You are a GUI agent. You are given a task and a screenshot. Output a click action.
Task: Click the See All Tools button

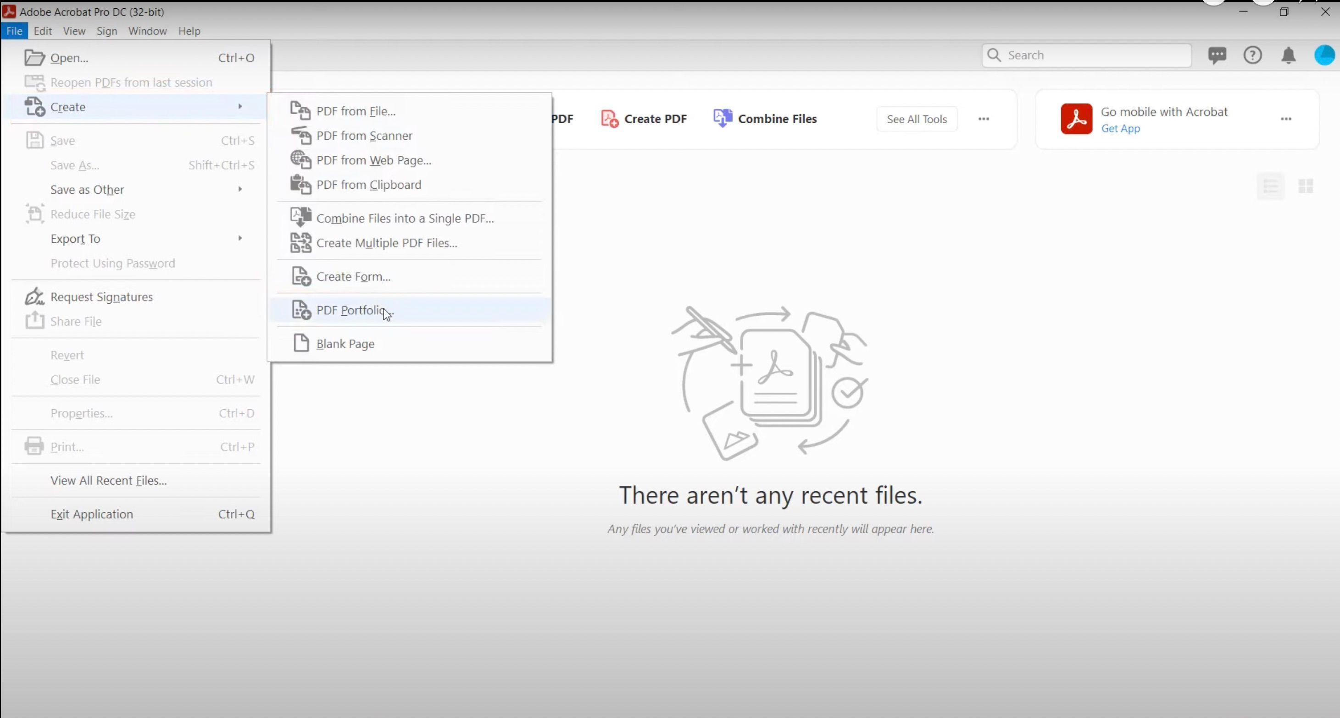coord(917,119)
